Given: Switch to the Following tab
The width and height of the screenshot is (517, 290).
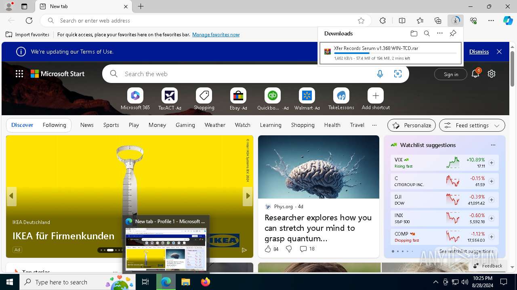Looking at the screenshot, I should 54,125.
